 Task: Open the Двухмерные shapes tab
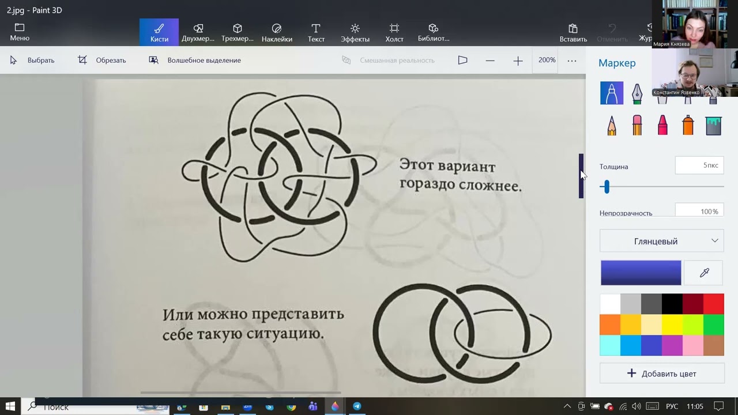click(198, 32)
